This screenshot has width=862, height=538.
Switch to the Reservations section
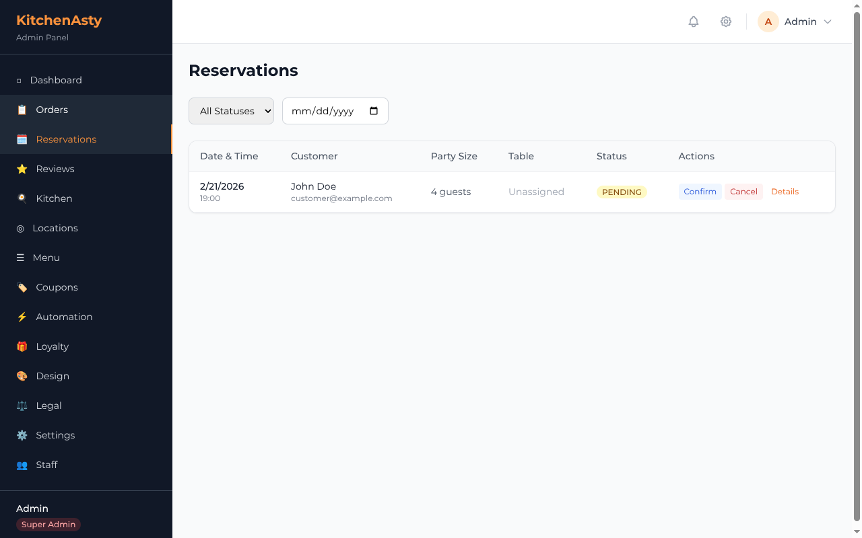pyautogui.click(x=65, y=139)
